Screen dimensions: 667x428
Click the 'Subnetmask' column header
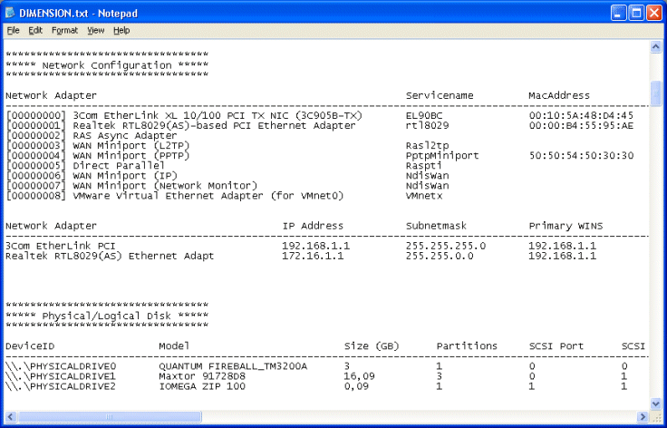tap(436, 226)
